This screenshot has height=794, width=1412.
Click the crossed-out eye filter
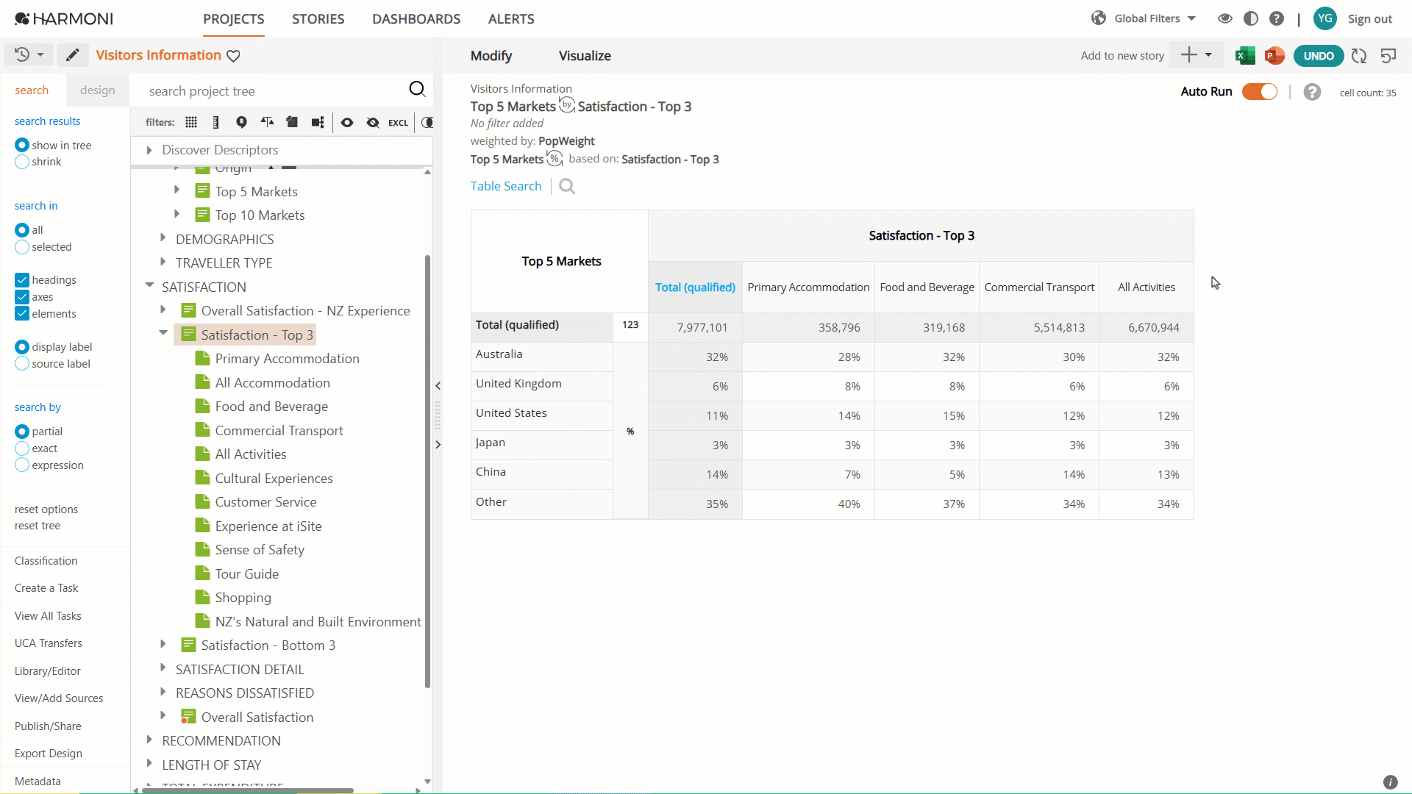[373, 122]
